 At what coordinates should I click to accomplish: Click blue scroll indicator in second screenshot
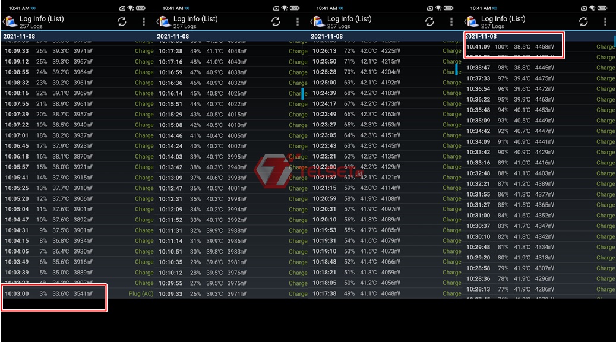pyautogui.click(x=303, y=94)
